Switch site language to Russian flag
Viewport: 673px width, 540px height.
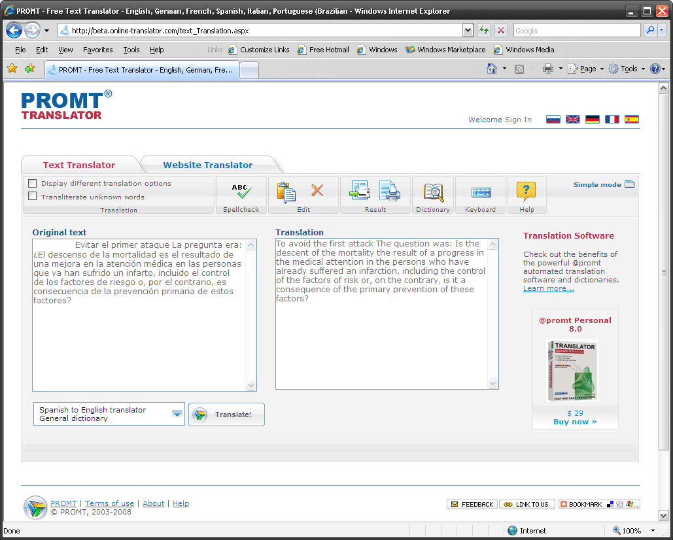(553, 119)
